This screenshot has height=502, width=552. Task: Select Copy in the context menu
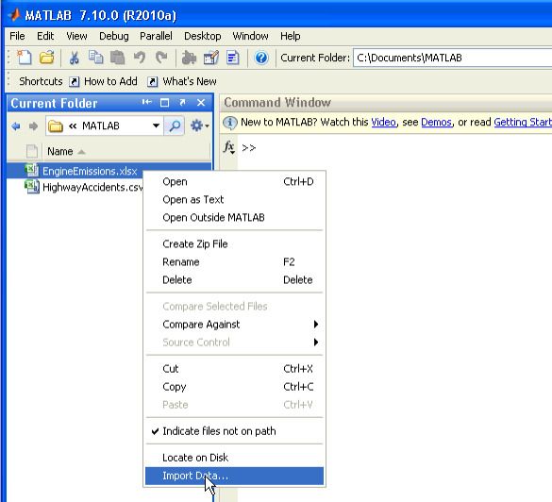tap(234, 387)
